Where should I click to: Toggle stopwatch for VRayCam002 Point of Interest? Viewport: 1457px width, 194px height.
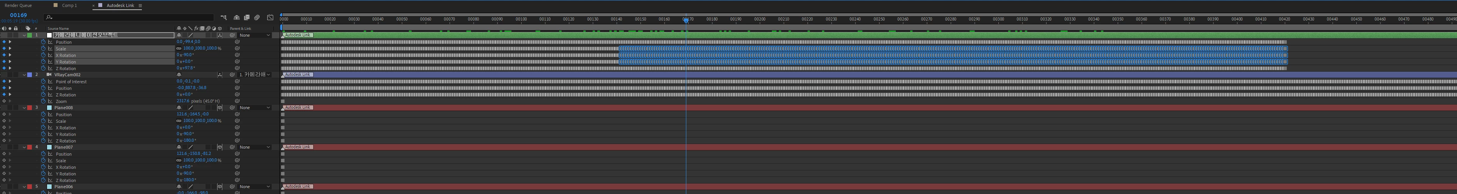43,81
